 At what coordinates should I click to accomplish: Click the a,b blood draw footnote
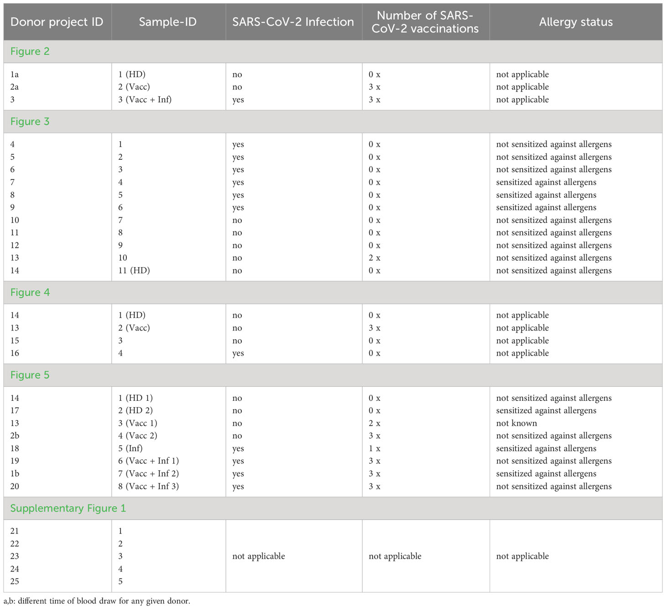[x=97, y=601]
